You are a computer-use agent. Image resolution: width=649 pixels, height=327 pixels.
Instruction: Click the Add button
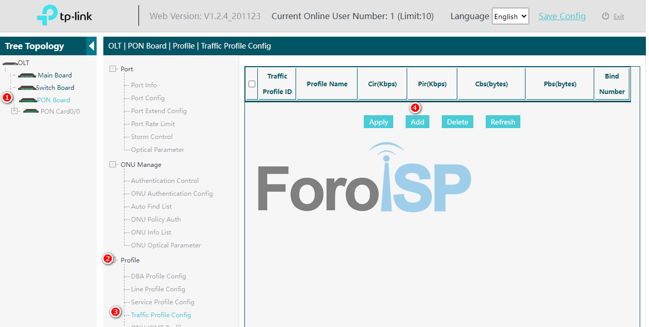(x=417, y=122)
